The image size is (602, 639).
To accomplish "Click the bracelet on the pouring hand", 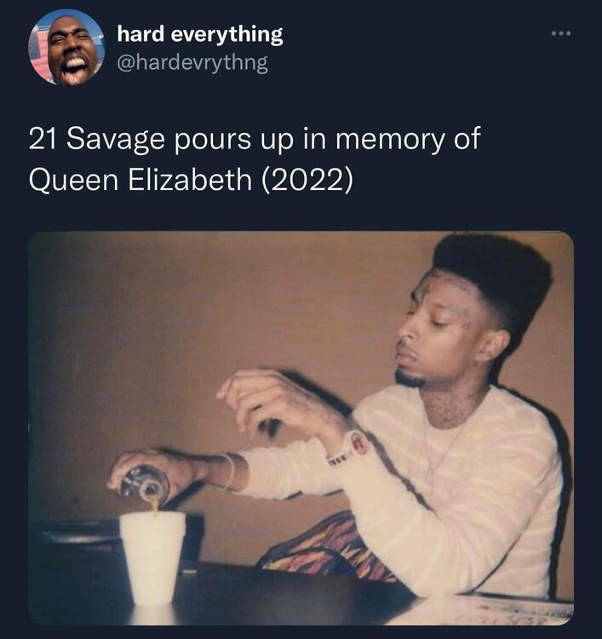I will point(229,470).
